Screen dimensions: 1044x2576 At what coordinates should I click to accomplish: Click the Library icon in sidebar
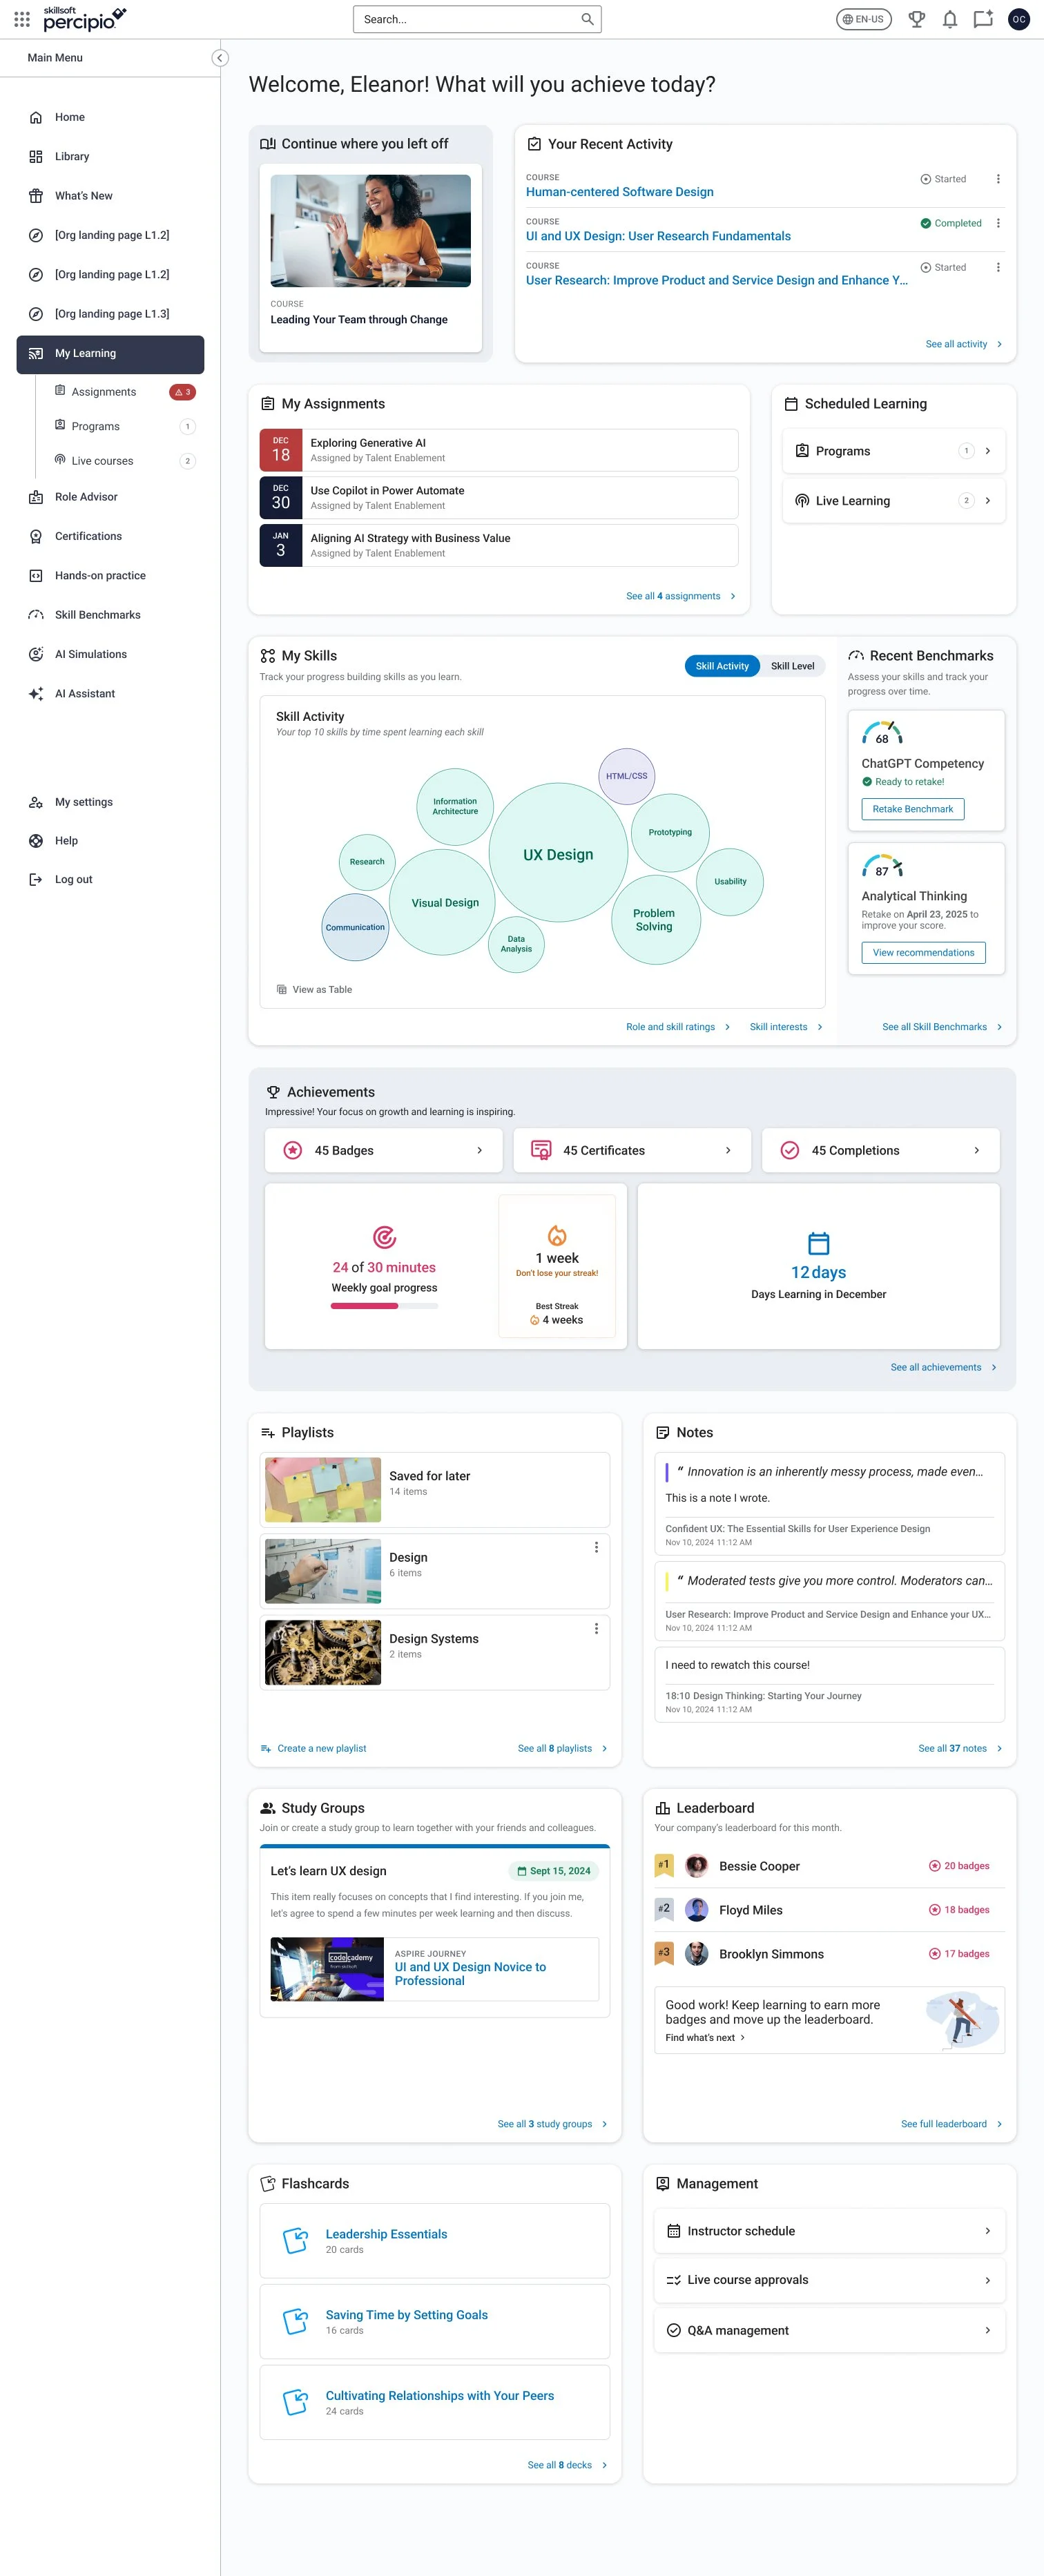[x=36, y=157]
